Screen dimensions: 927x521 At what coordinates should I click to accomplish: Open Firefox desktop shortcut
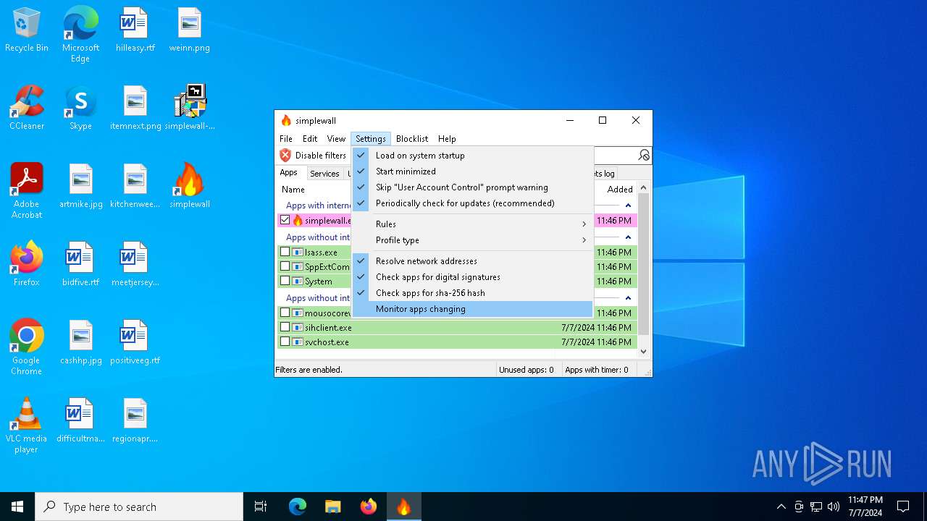tap(27, 265)
